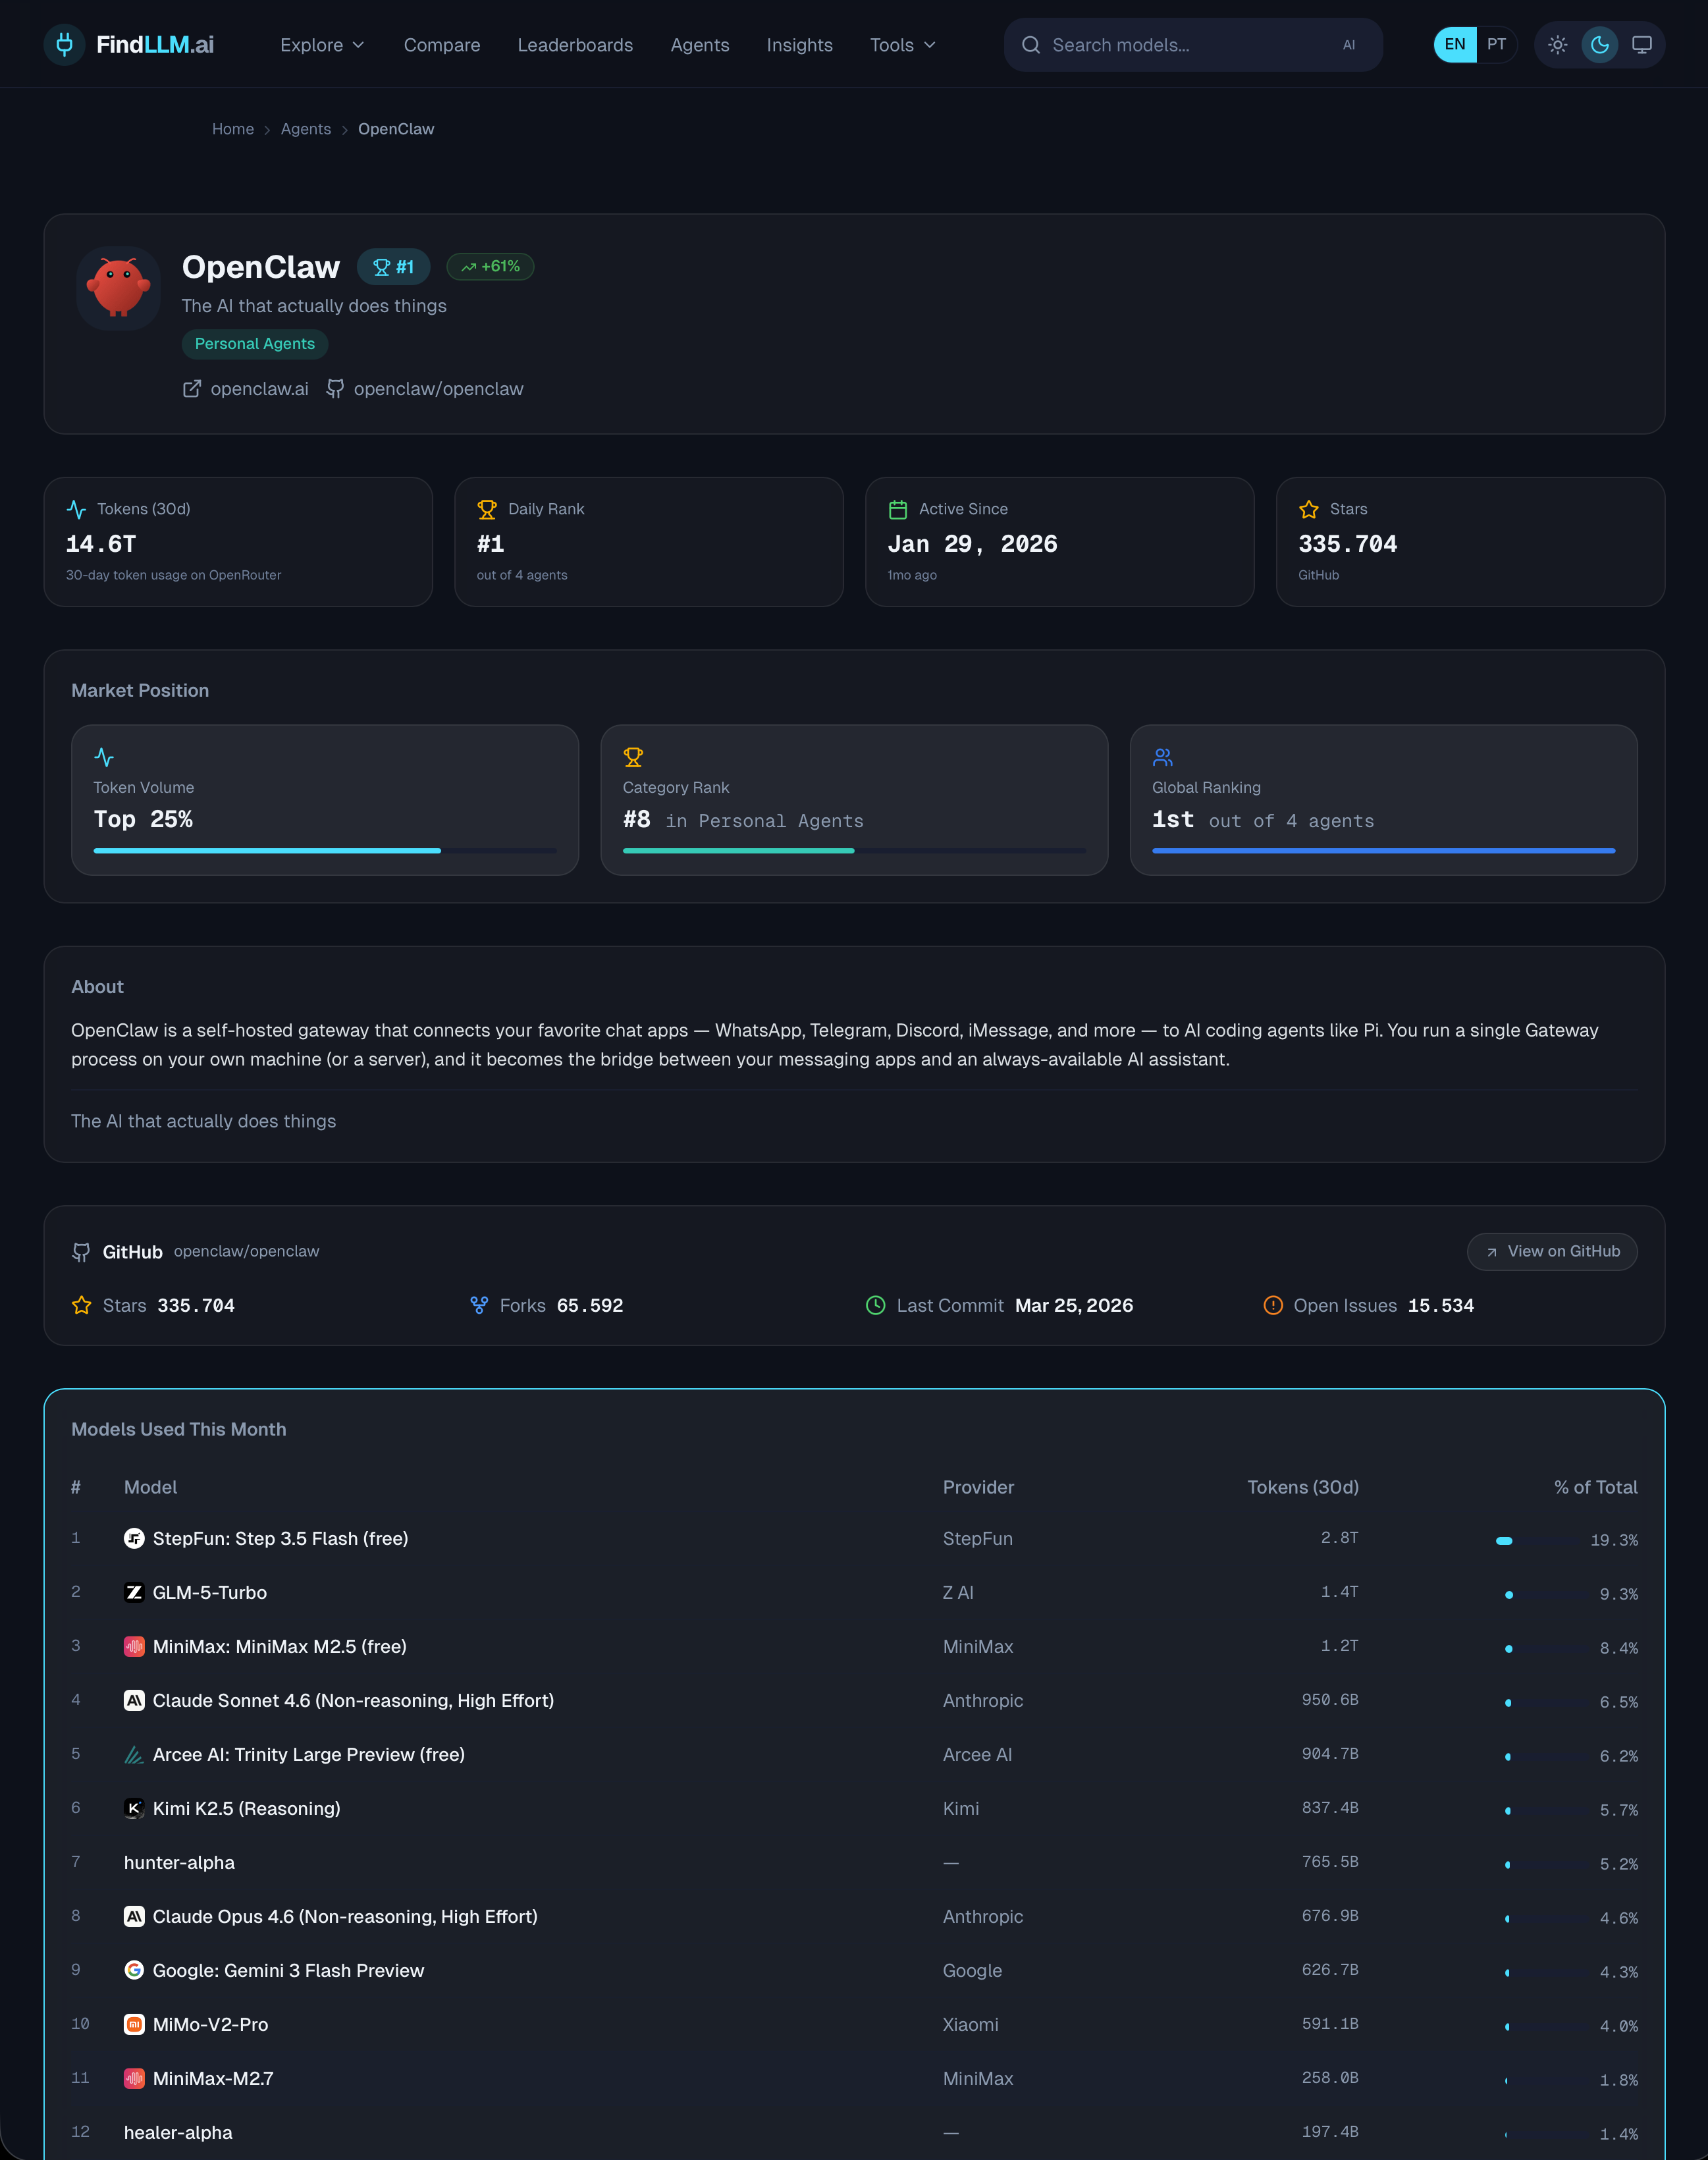Click the #1 trophy rank badge

click(x=393, y=267)
